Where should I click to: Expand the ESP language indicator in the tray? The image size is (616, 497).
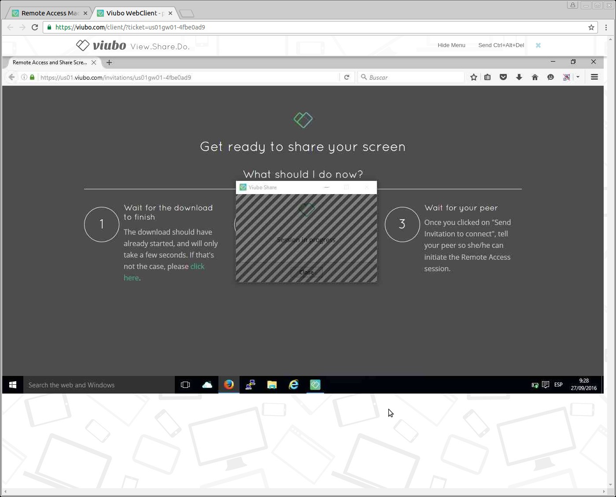tap(558, 384)
